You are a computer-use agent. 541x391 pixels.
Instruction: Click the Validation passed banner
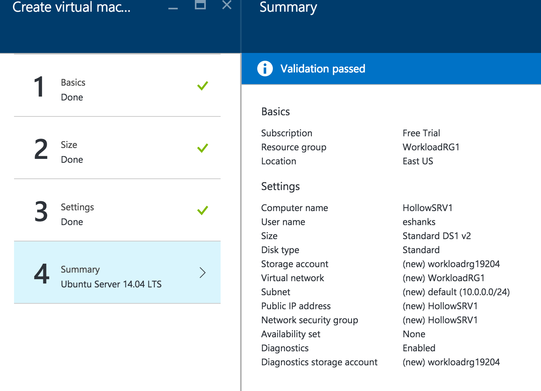point(390,69)
